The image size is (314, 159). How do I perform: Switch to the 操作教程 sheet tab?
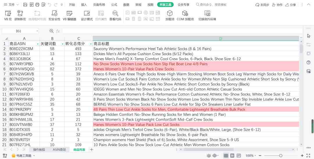point(39,149)
